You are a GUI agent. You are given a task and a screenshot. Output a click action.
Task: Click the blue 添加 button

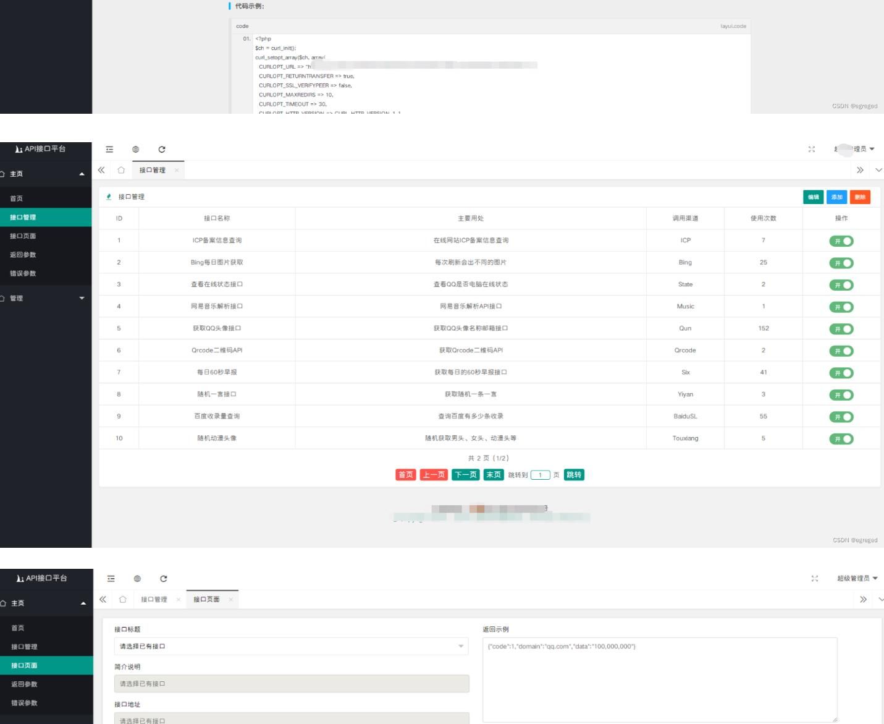click(x=836, y=197)
